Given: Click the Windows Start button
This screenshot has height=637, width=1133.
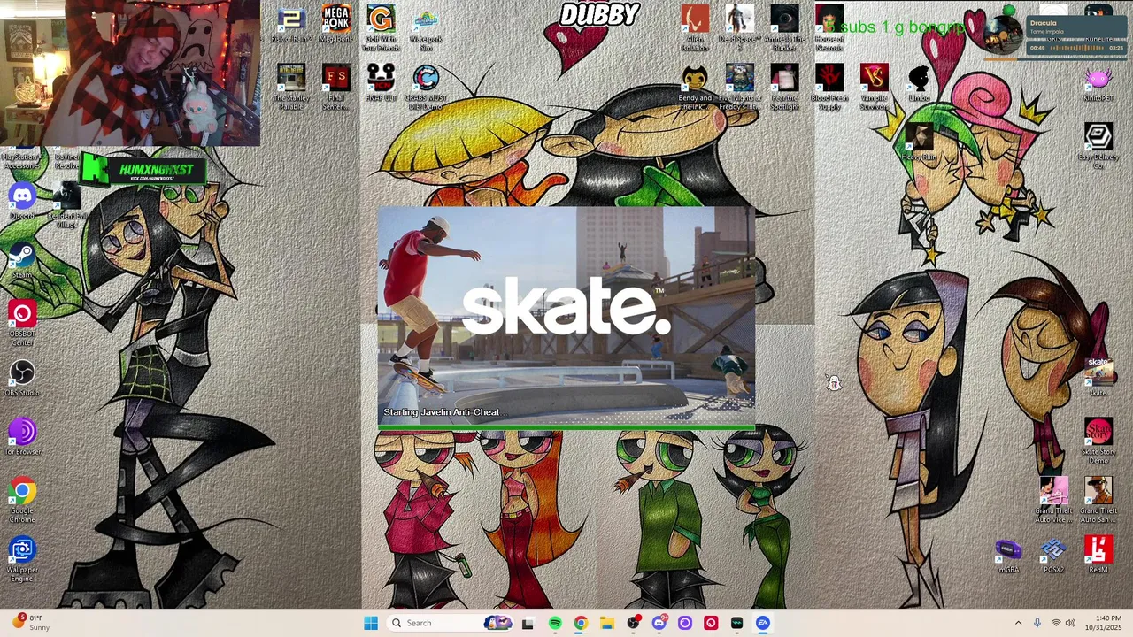Looking at the screenshot, I should pyautogui.click(x=371, y=623).
